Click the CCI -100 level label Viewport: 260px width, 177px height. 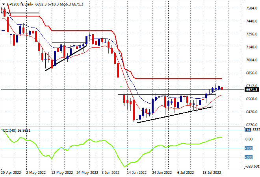249,148
